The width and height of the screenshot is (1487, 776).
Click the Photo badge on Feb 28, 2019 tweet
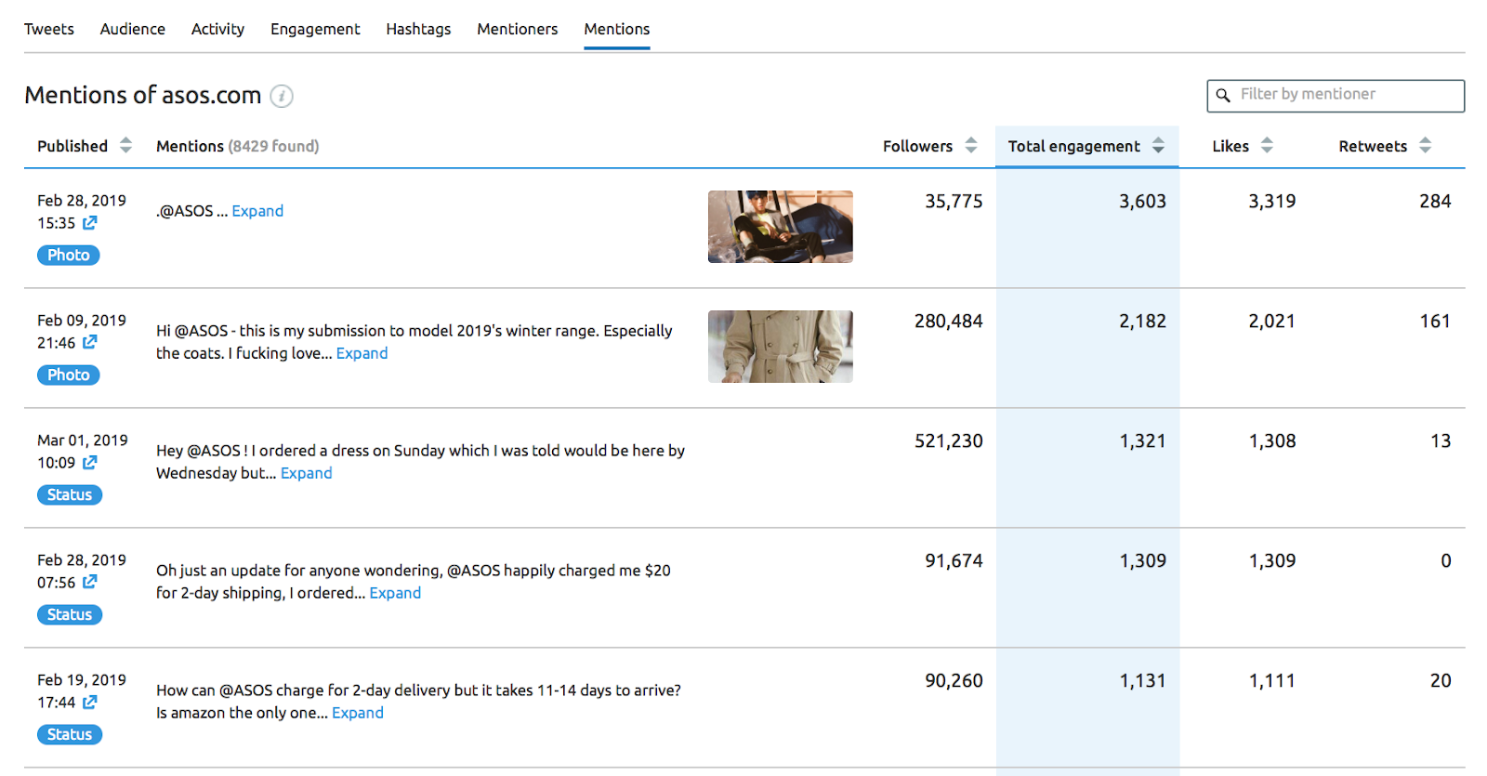[69, 255]
